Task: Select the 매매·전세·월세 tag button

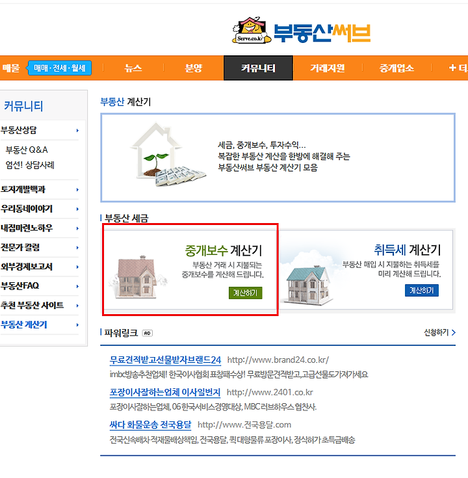Action: 60,68
